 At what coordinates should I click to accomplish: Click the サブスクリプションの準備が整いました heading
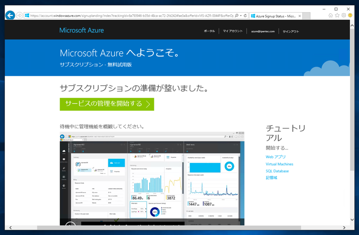[x=134, y=88]
